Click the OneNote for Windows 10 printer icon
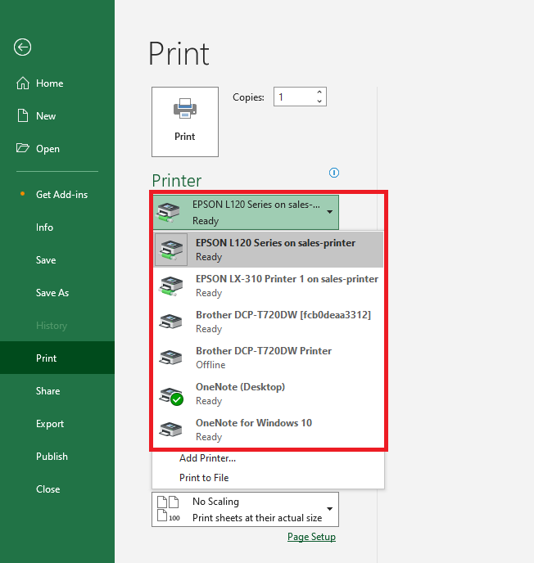The width and height of the screenshot is (534, 563). (x=170, y=429)
